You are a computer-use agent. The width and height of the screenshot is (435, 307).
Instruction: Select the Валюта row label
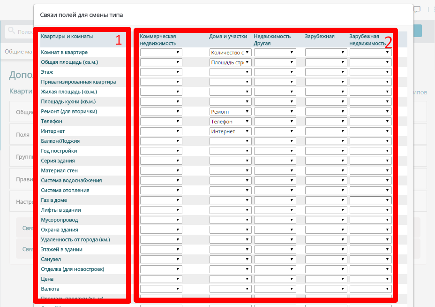pyautogui.click(x=50, y=289)
